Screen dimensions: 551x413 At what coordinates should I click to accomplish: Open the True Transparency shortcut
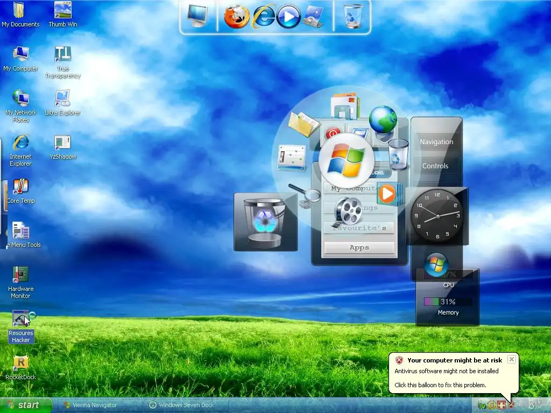63,62
